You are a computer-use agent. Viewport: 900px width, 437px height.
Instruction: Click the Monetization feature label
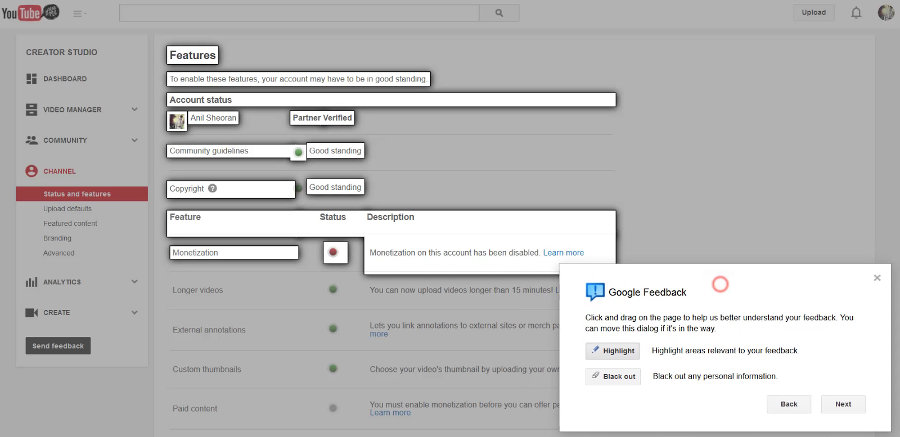(x=195, y=253)
